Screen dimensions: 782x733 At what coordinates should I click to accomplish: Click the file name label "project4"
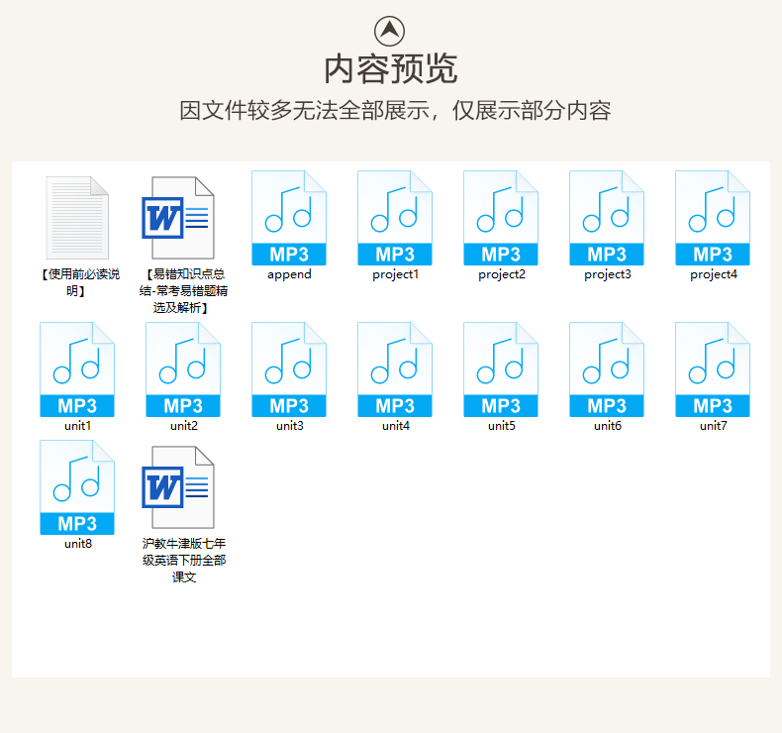[713, 275]
